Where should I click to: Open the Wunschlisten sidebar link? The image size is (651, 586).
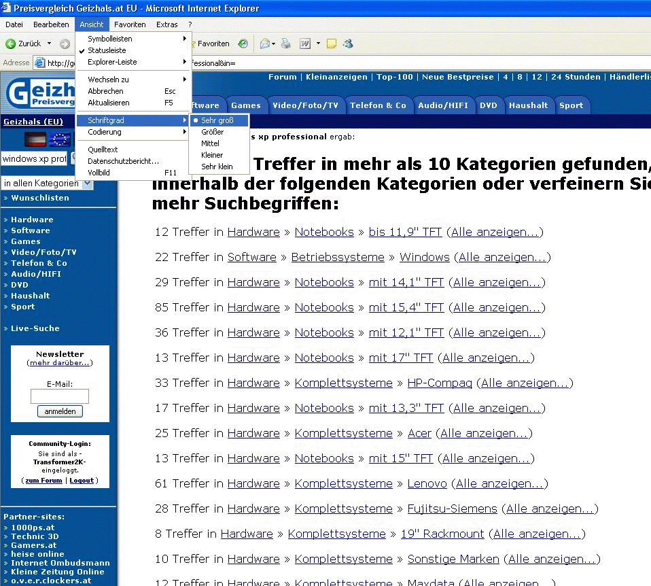pos(40,198)
